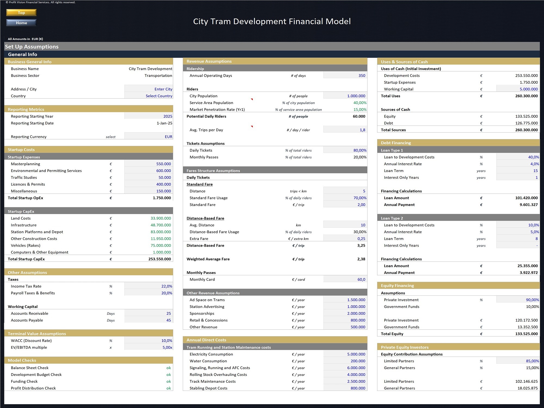Select the Reporting Starting Year cell
544x408 pixels.
point(148,116)
